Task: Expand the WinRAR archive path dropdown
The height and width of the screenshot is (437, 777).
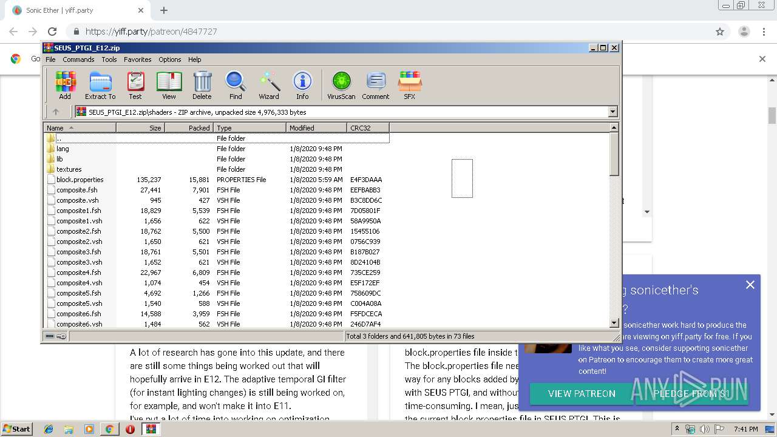Action: 612,112
